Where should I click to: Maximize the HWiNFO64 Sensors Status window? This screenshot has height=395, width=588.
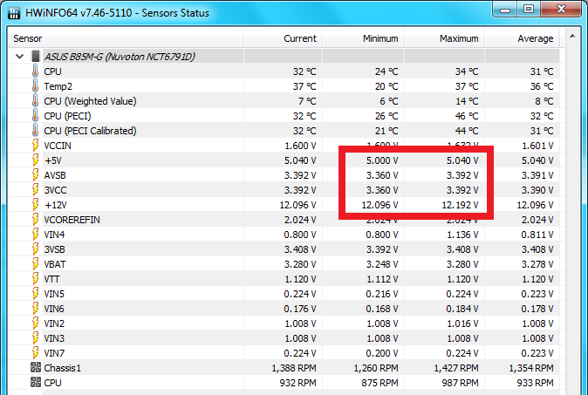(529, 9)
